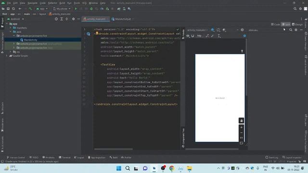Click Search Everywhere magnifier at top right

(295, 9)
